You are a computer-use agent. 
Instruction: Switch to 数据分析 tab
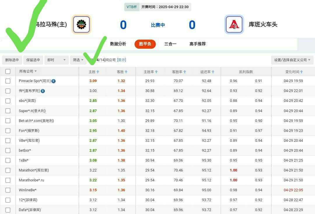pyautogui.click(x=118, y=44)
